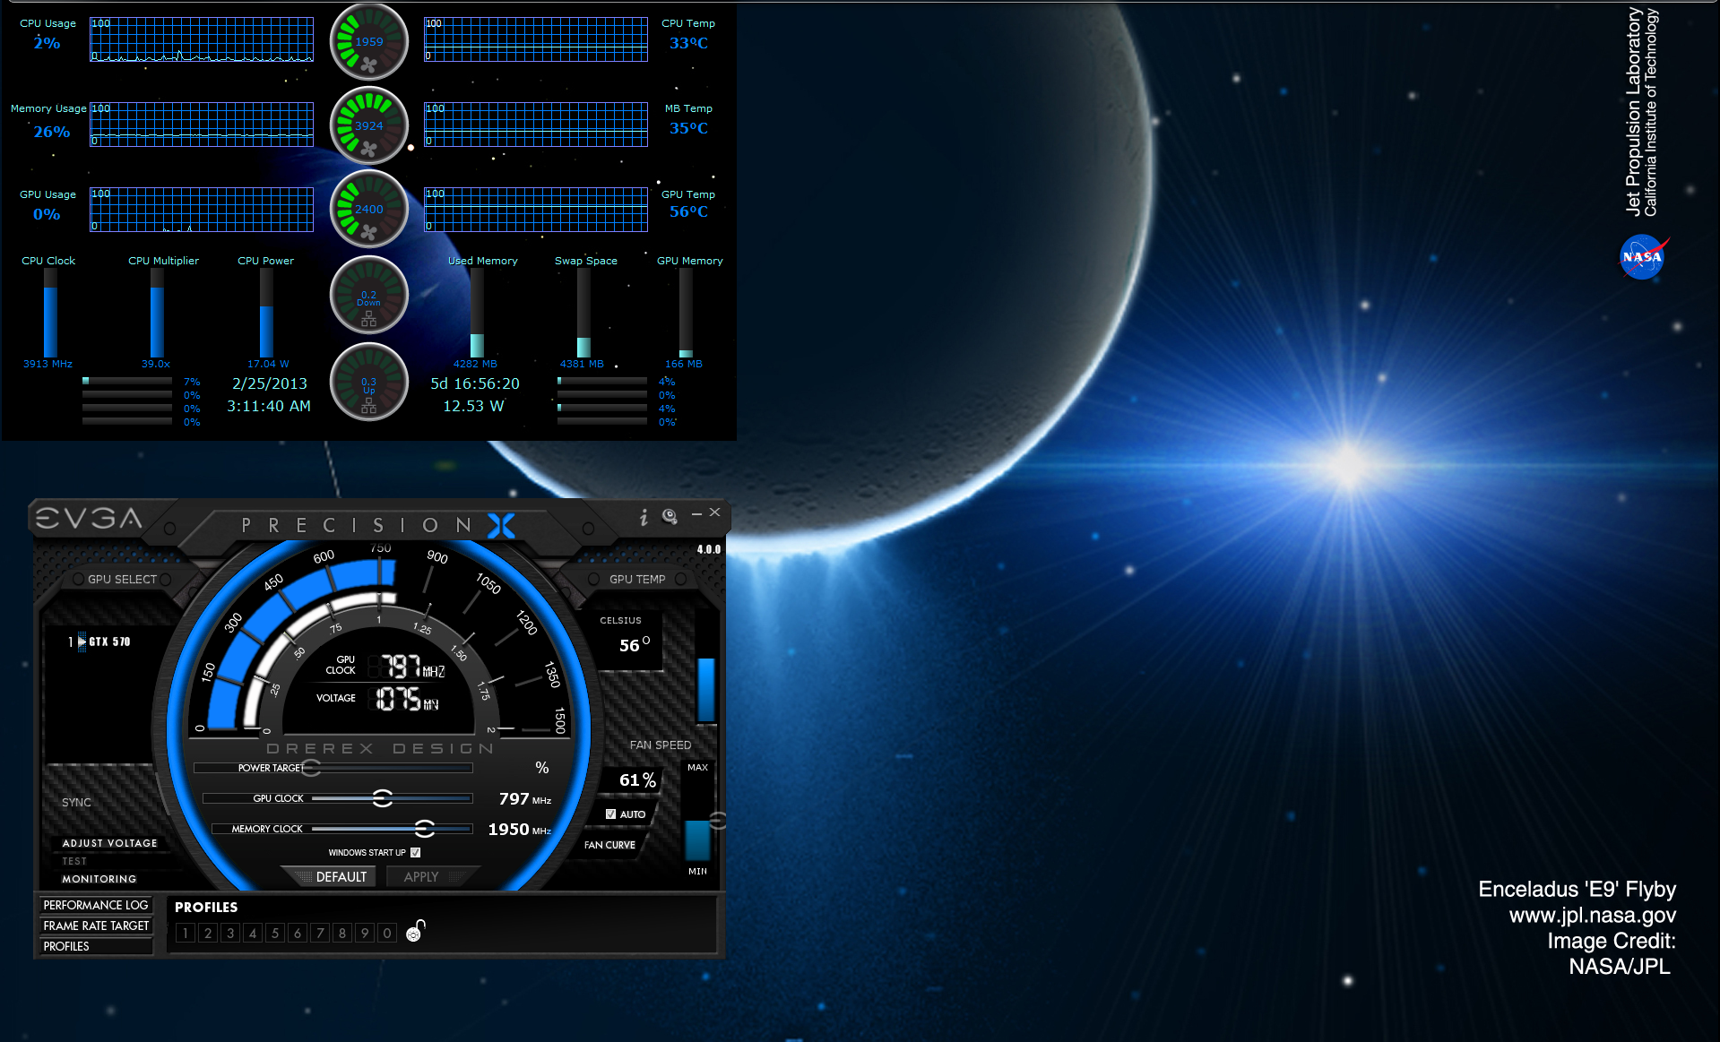Click the Used Memory bar meter

[x=477, y=313]
